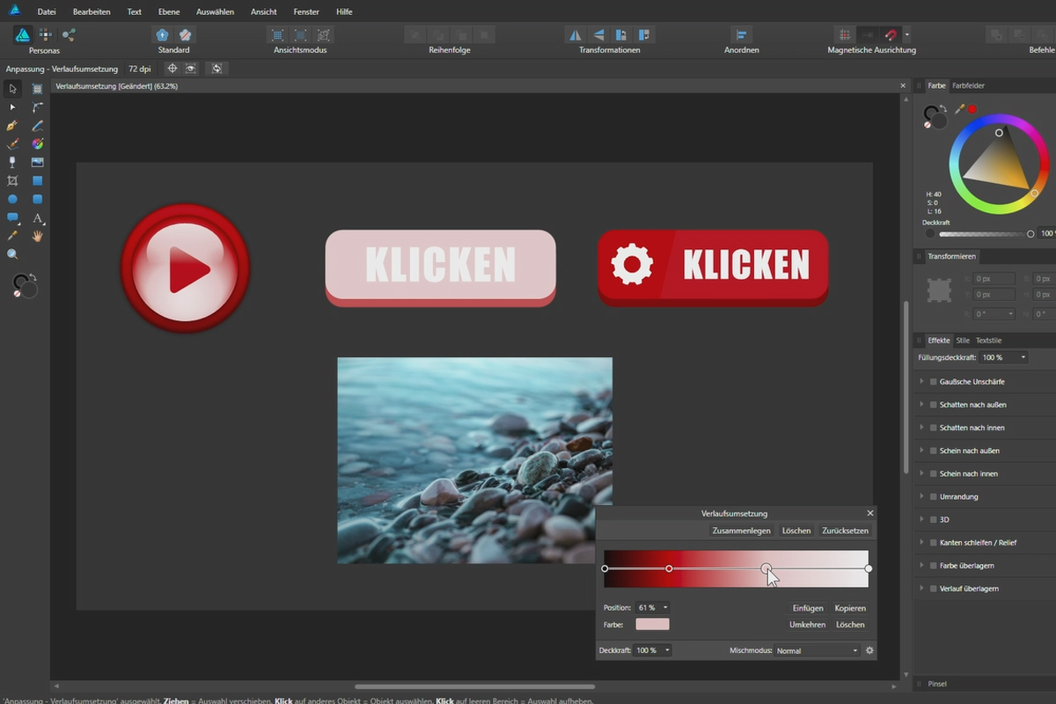Activate the Zoom tool

click(x=12, y=254)
